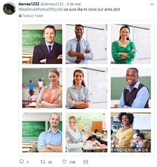Open the darnea1232 display name
Screen dimensions: 157x167
click(29, 4)
